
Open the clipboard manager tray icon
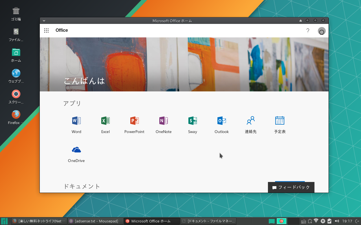[x=310, y=221]
